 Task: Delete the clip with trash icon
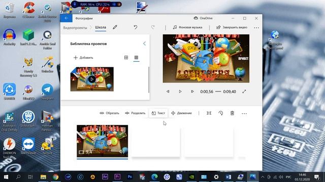tap(233, 113)
